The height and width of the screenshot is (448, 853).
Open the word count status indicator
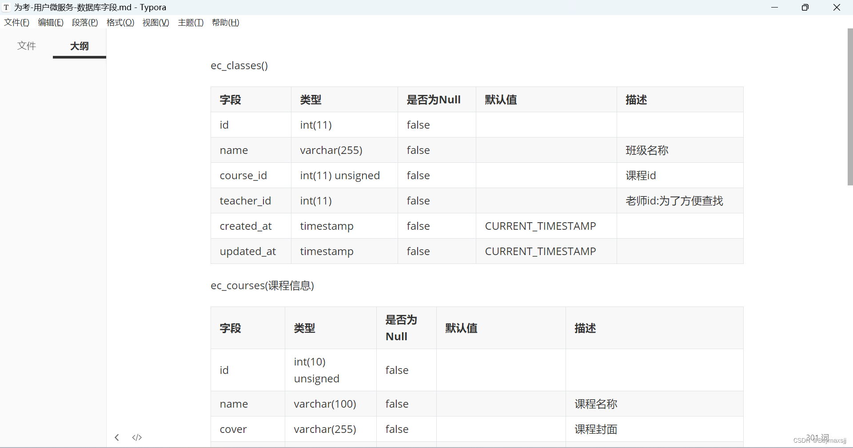click(817, 438)
